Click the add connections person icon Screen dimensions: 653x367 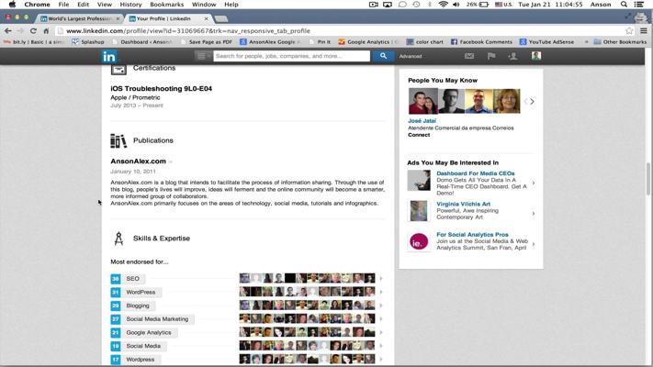(513, 56)
